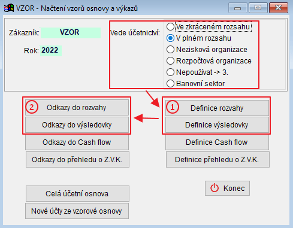Open the application icon in title bar
This screenshot has height=228, width=293.
pos(9,8)
